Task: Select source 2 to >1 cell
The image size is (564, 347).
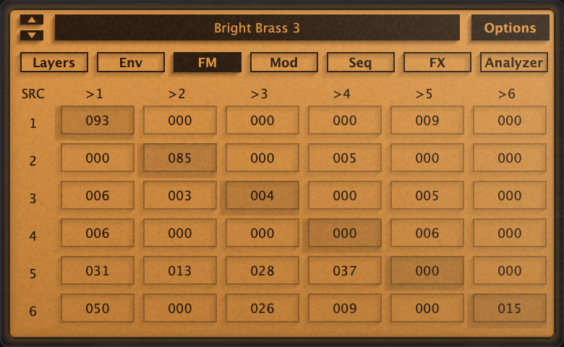Action: (x=98, y=158)
